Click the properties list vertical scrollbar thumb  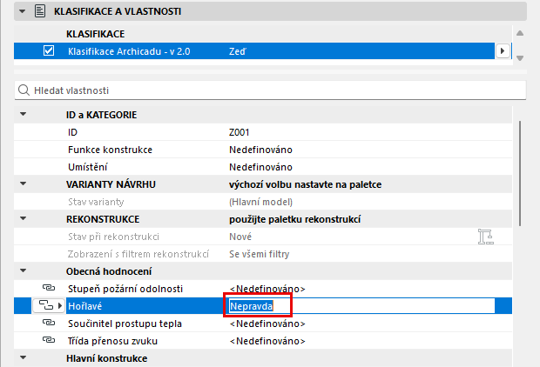point(520,173)
